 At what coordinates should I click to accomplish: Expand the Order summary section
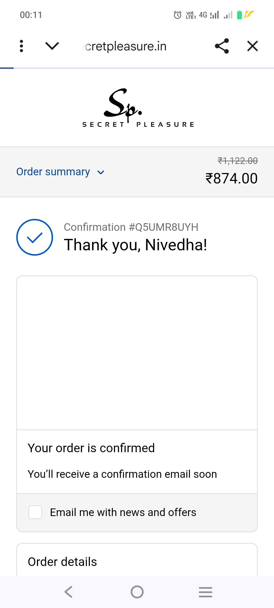(x=53, y=172)
